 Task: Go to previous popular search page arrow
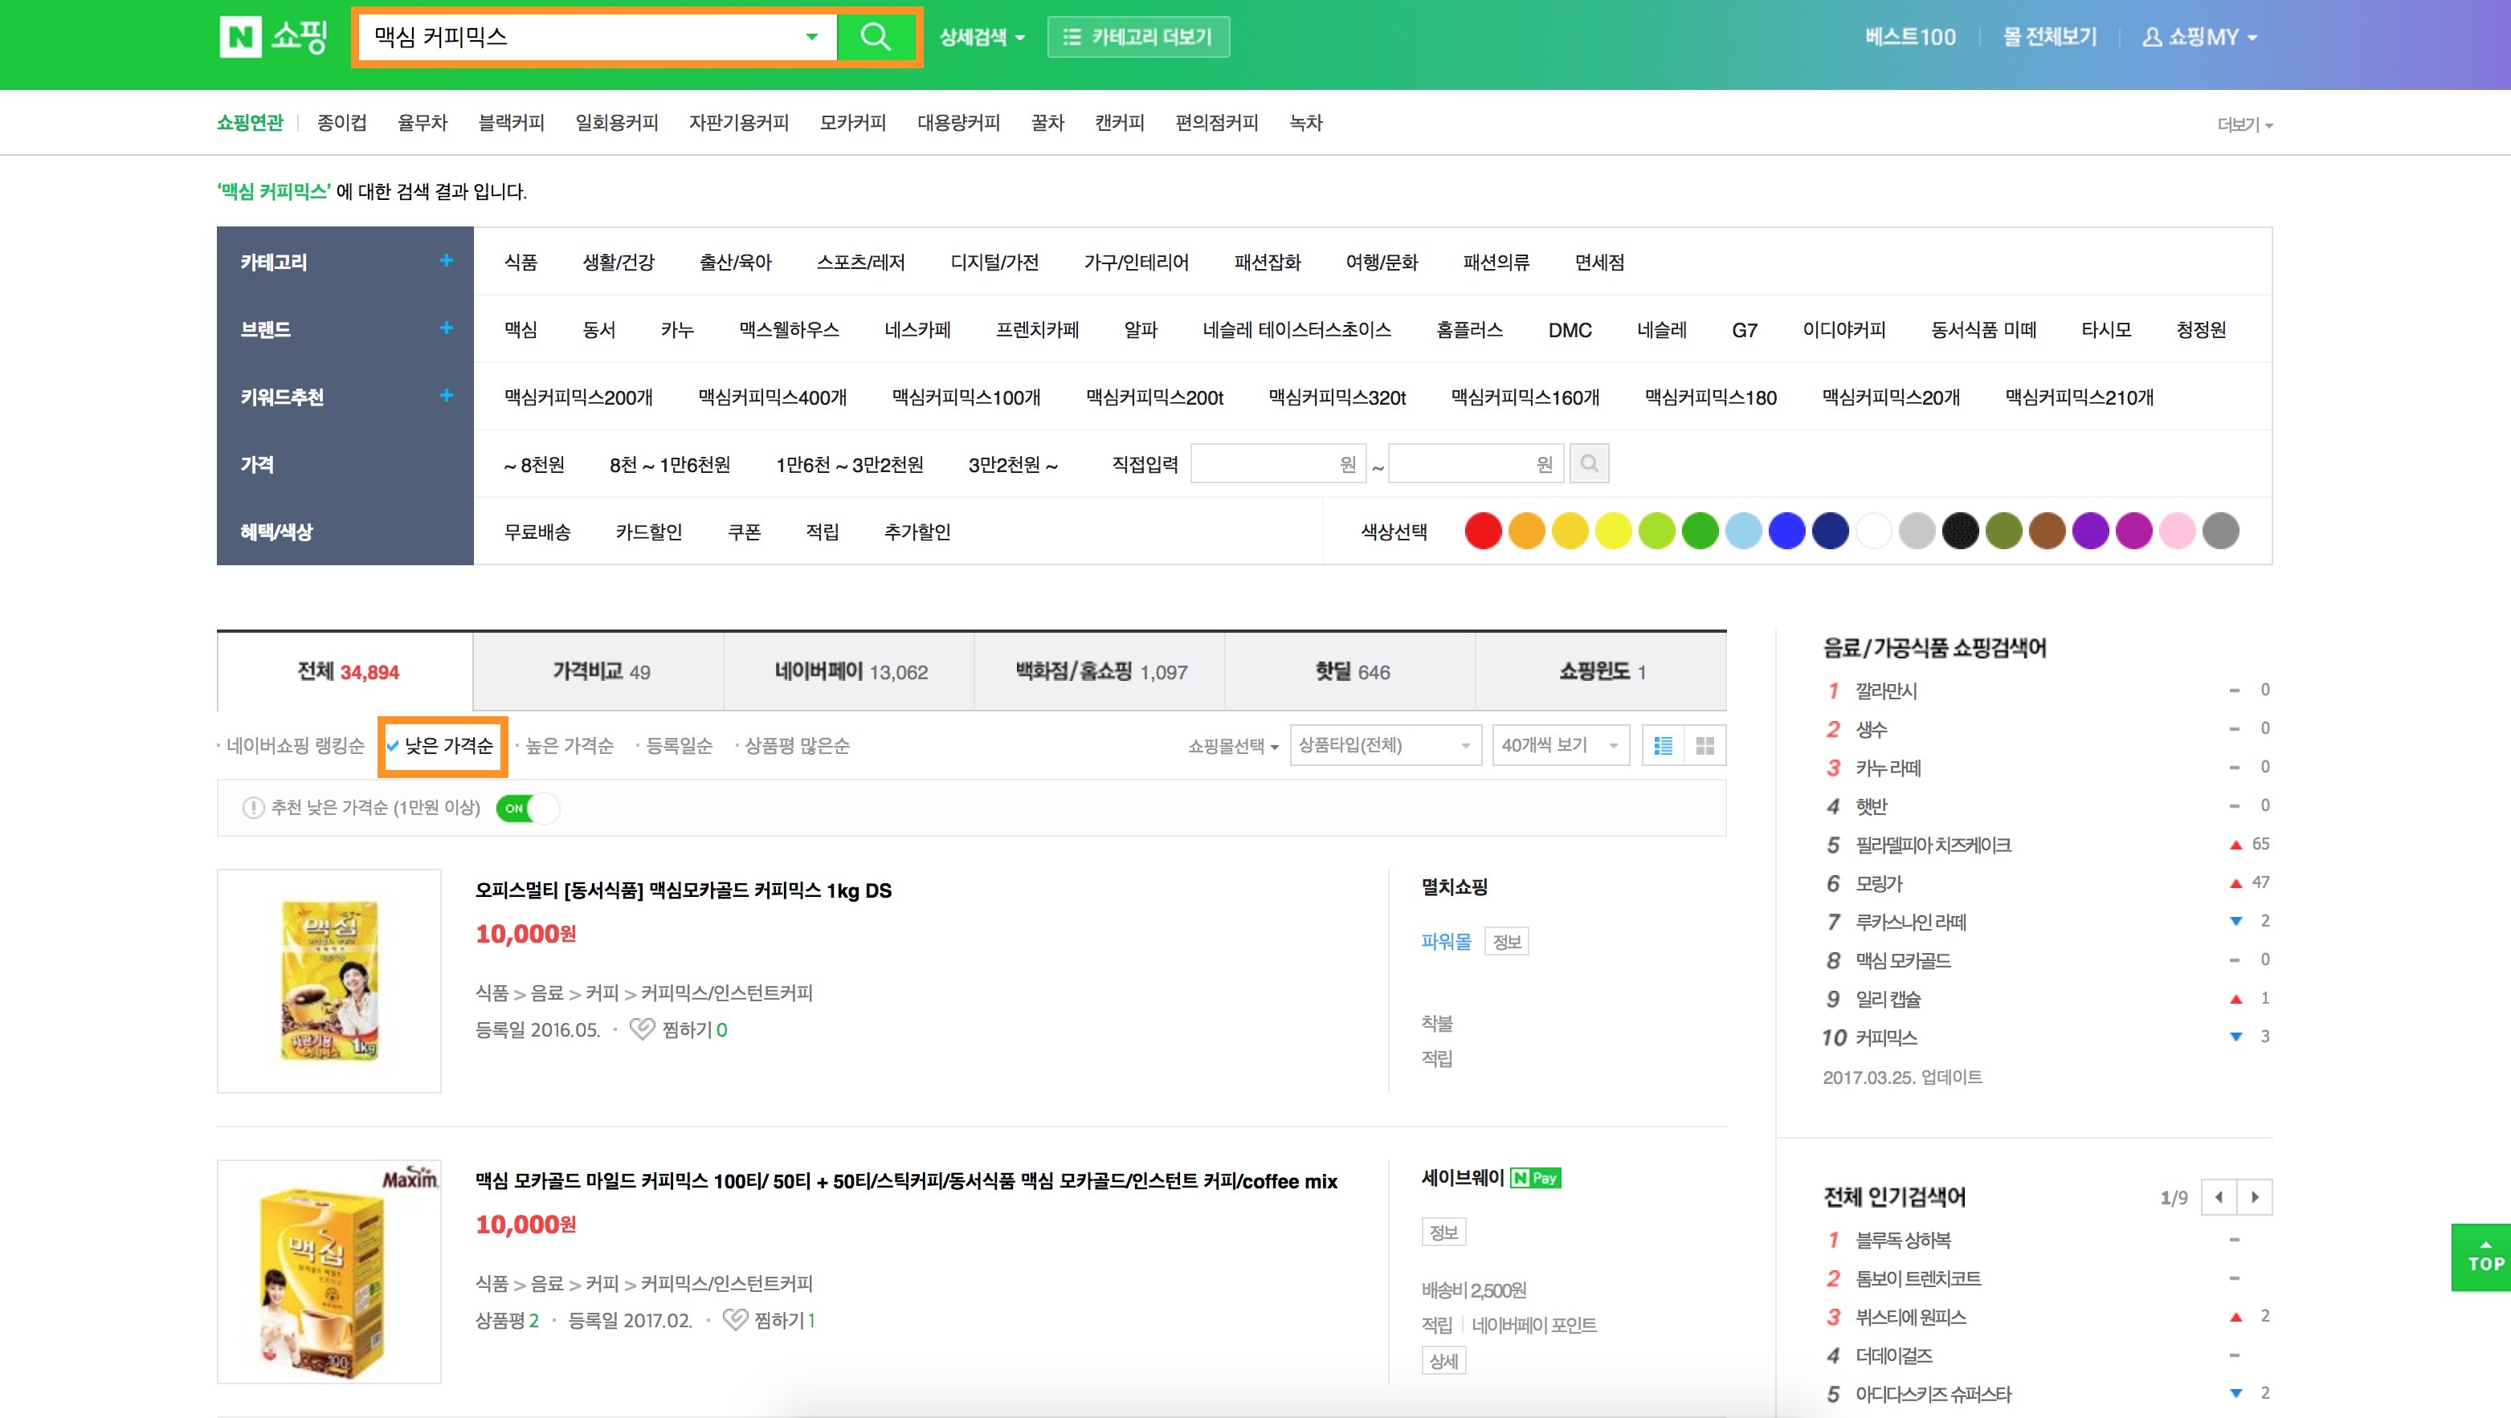tap(2219, 1196)
